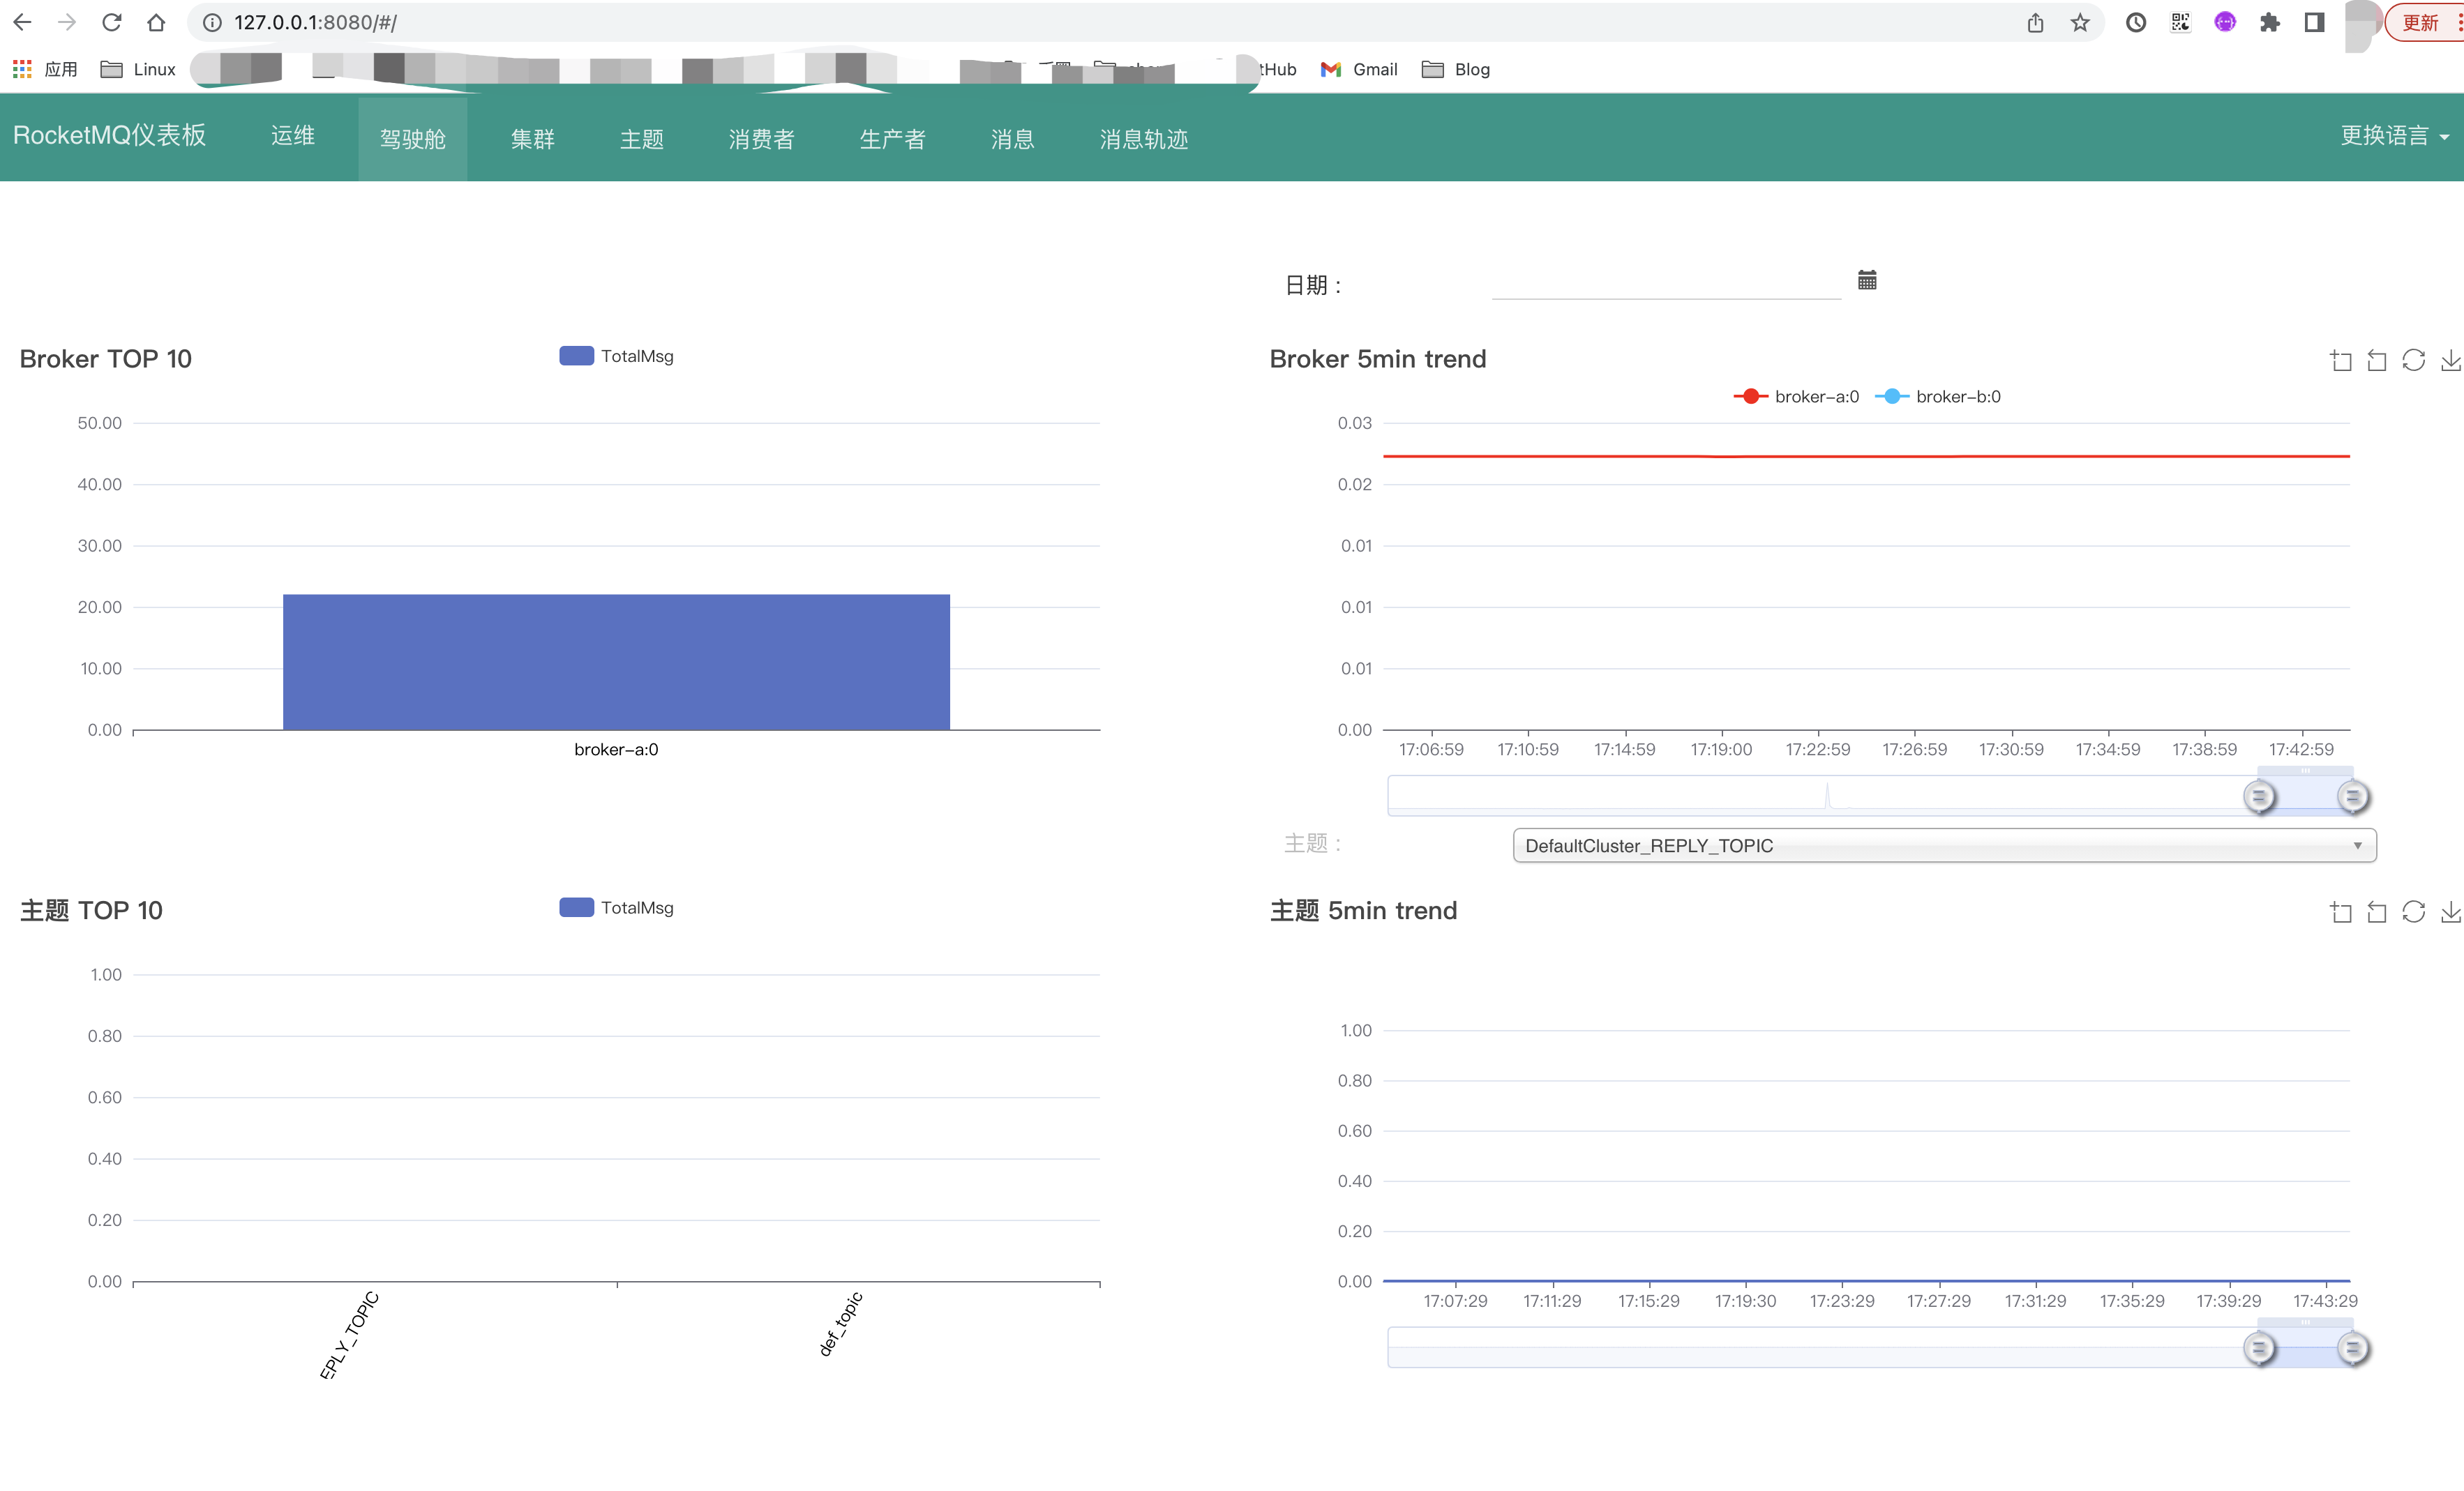The image size is (2464, 1491).
Task: Open the 运维 tab
Action: coord(293,136)
